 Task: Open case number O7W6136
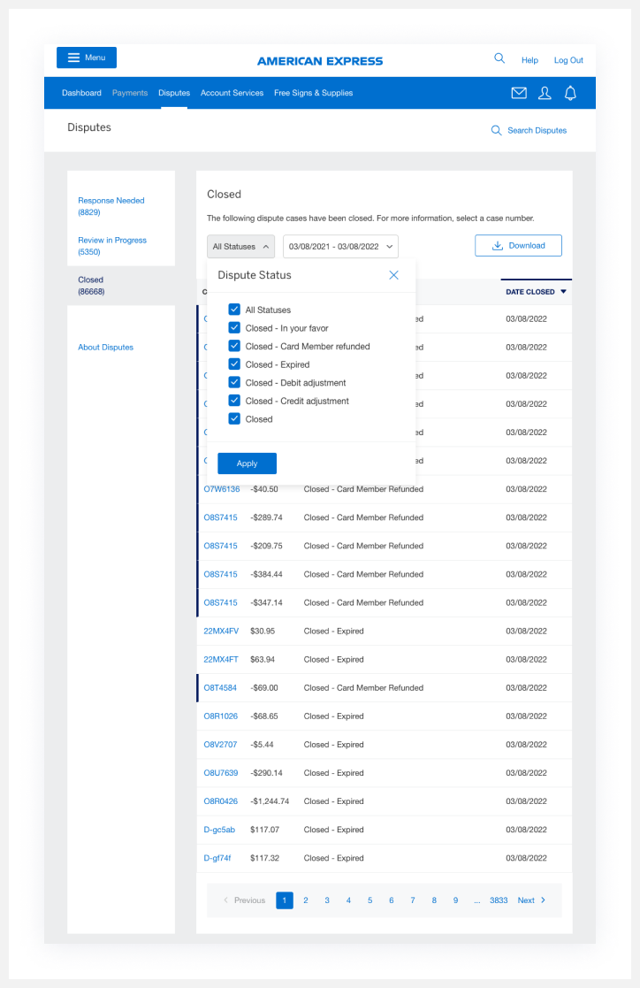(x=222, y=489)
